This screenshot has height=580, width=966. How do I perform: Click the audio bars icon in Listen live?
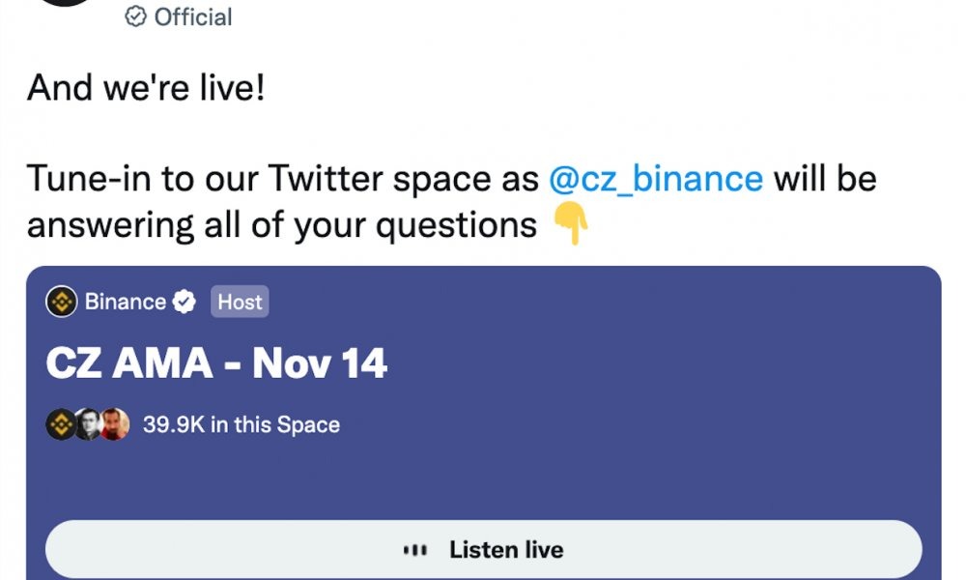click(415, 550)
